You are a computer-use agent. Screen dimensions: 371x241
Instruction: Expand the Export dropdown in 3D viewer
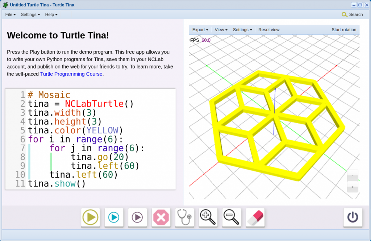(x=200, y=30)
